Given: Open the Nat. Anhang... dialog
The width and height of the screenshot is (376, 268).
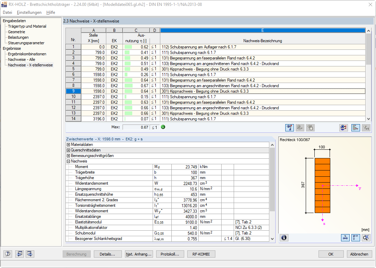Looking at the screenshot, I should [138, 254].
